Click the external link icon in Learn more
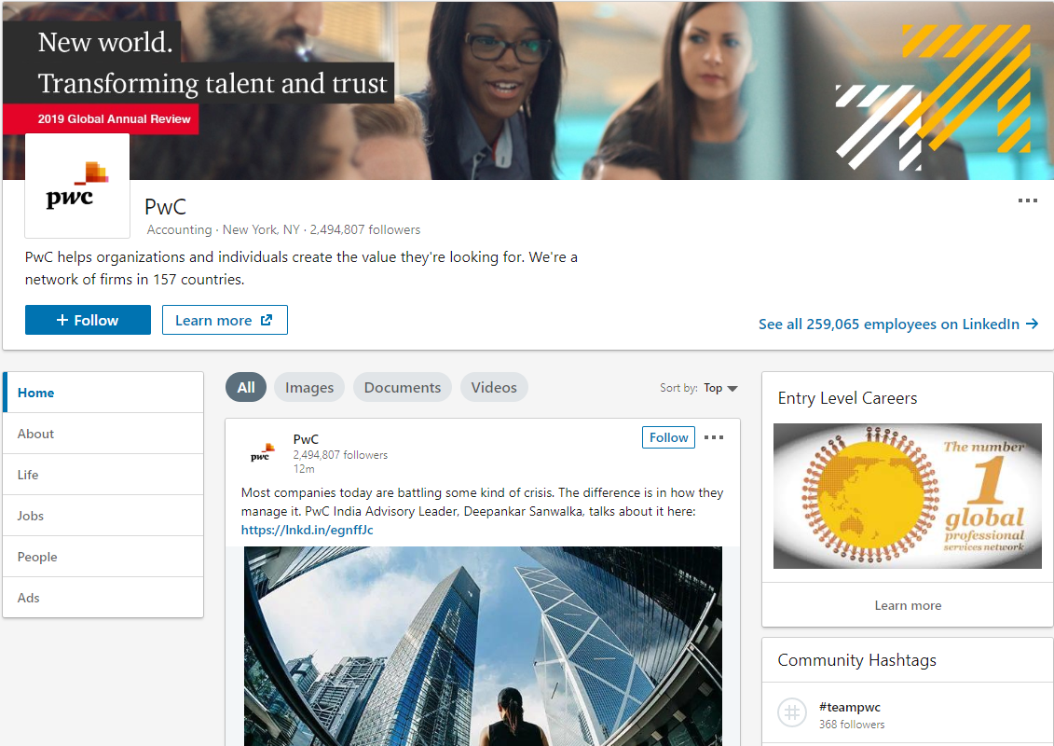The height and width of the screenshot is (746, 1054). [x=267, y=320]
